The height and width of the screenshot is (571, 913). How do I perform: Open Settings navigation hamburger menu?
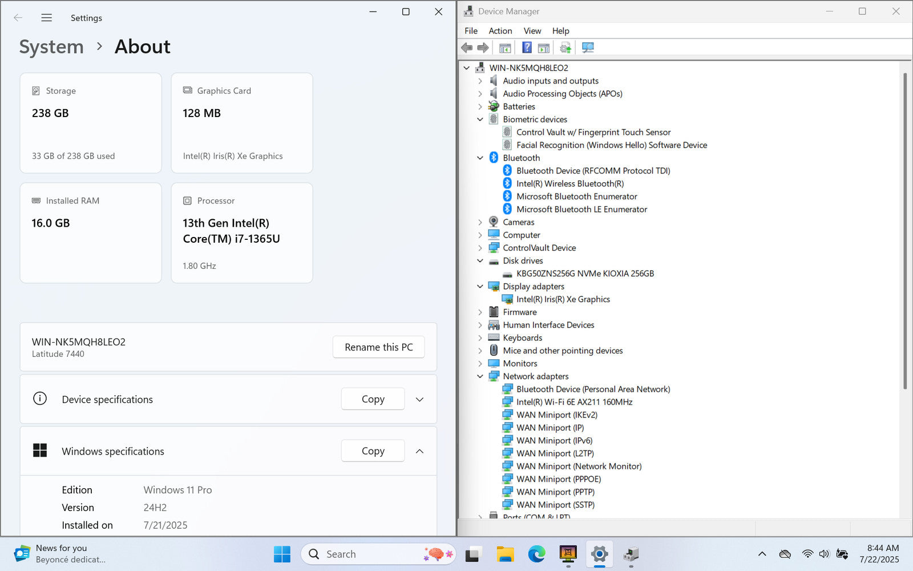pyautogui.click(x=47, y=18)
